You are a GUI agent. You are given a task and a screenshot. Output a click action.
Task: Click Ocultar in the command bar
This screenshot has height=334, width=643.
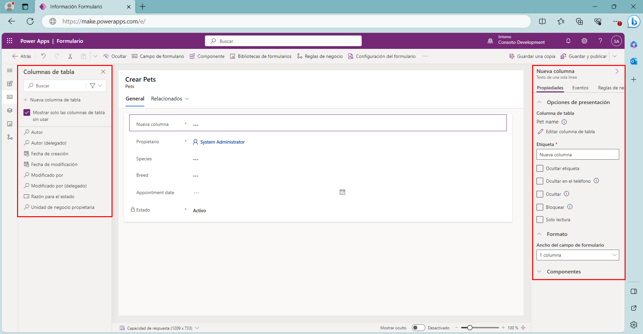coord(115,56)
